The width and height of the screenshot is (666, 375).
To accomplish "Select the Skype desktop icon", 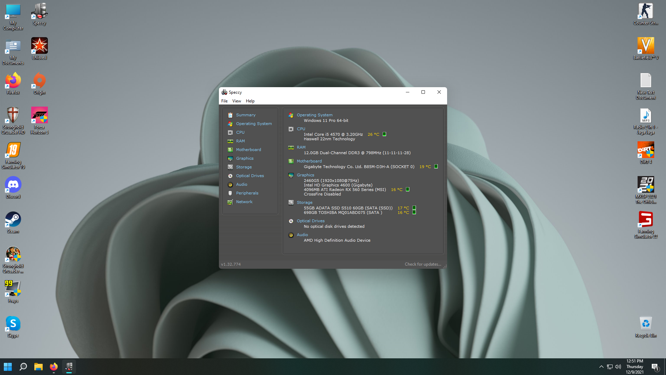I will point(13,326).
